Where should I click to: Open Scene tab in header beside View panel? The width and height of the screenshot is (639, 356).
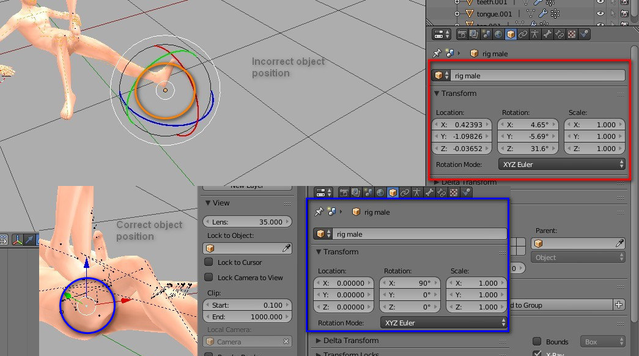(x=368, y=193)
